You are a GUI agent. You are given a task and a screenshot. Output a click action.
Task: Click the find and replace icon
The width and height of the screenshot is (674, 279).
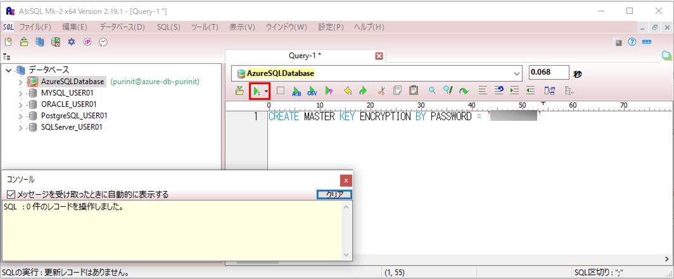click(448, 90)
